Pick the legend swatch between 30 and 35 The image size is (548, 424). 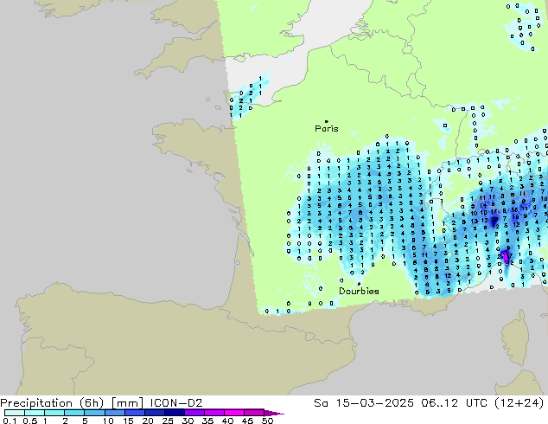click(194, 413)
